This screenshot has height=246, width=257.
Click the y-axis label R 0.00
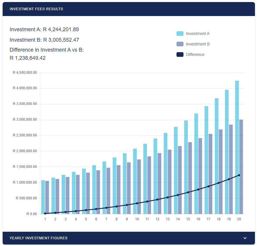32,214
